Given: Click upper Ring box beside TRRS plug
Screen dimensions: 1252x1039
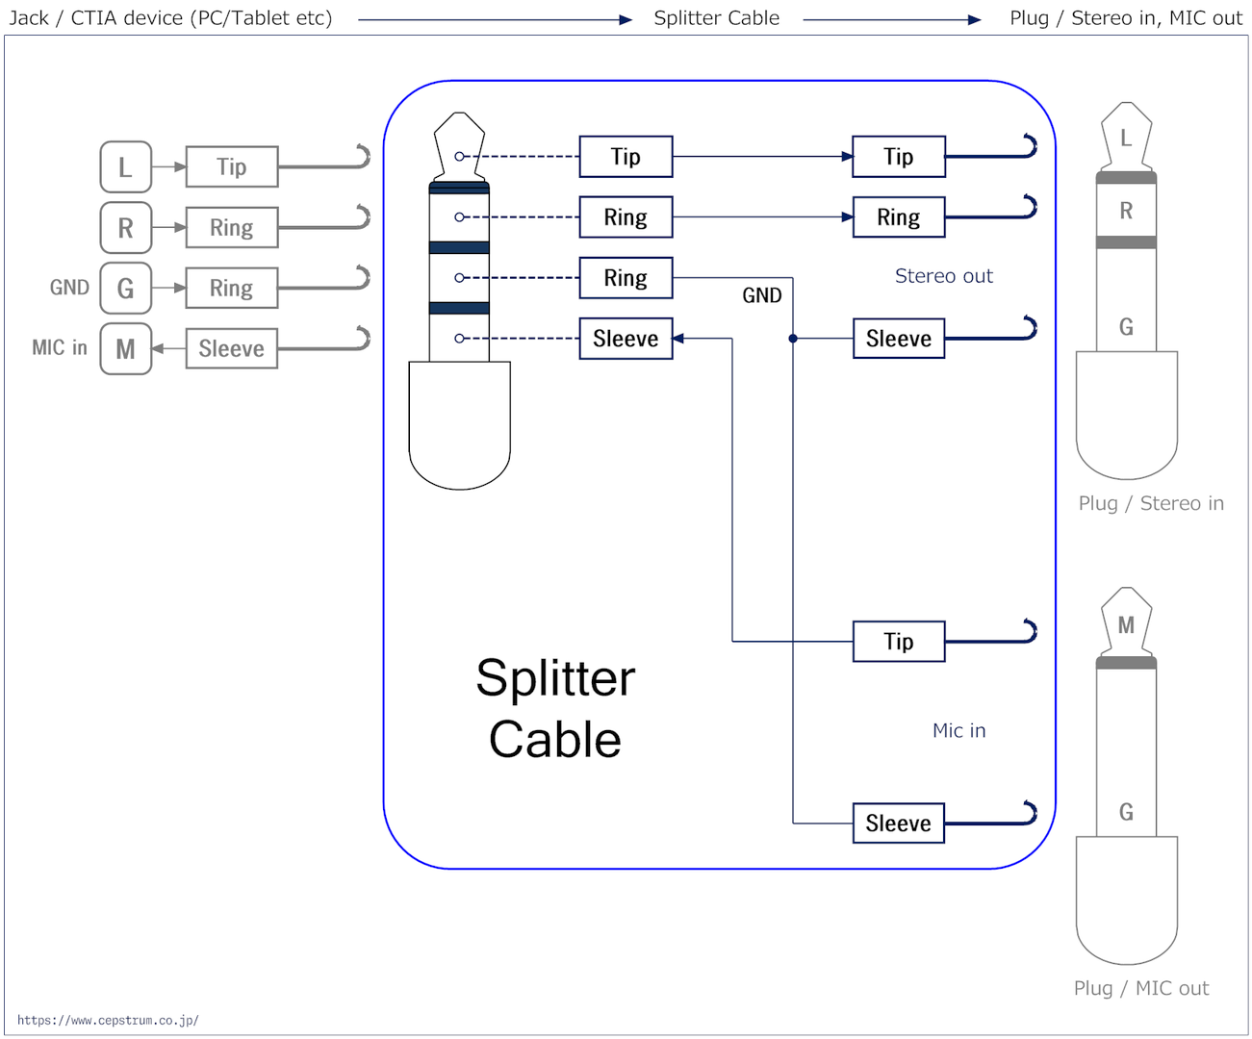Looking at the screenshot, I should point(626,217).
